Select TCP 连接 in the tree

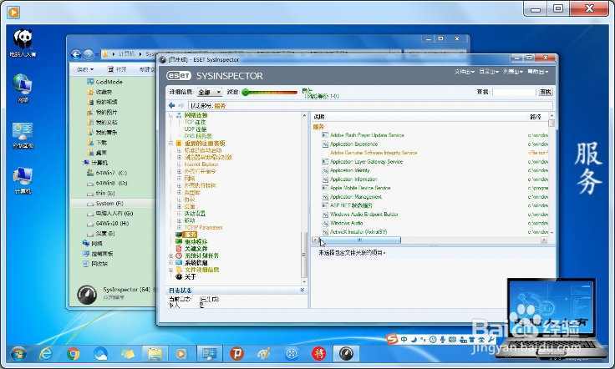(x=195, y=122)
